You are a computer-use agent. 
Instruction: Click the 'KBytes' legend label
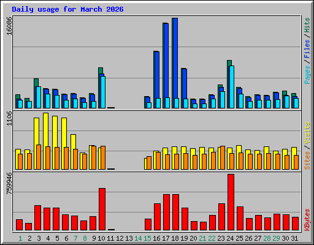[x=307, y=220]
